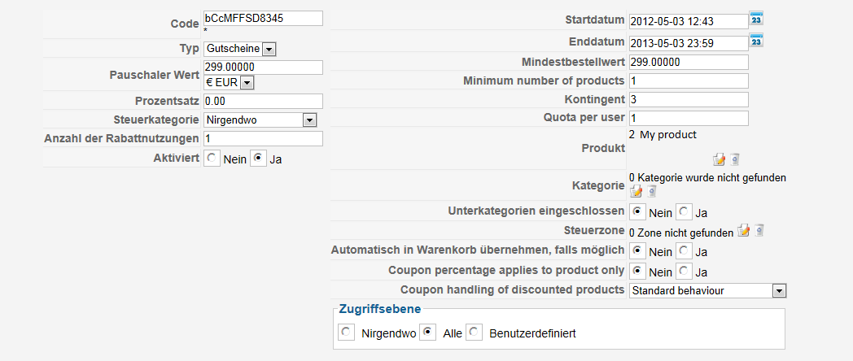The image size is (853, 361).
Task: Click the trash icon for Produkt
Action: (x=734, y=160)
